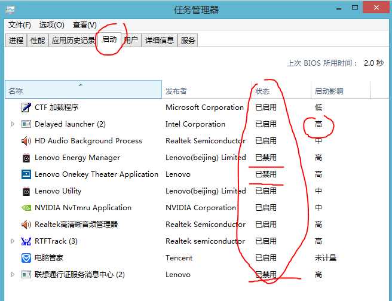Click the 联想通行证服务消息中心 icon
The image size is (392, 301).
26,275
